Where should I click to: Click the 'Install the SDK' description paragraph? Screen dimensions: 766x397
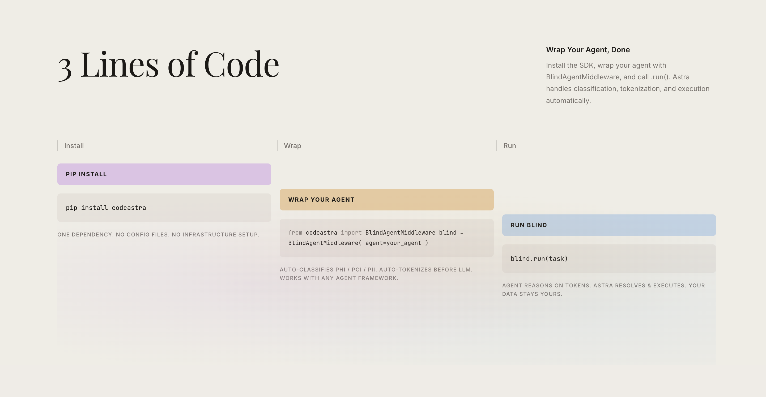click(x=627, y=83)
